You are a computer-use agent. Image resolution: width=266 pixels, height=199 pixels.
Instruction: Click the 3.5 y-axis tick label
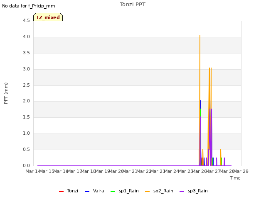point(26,53)
